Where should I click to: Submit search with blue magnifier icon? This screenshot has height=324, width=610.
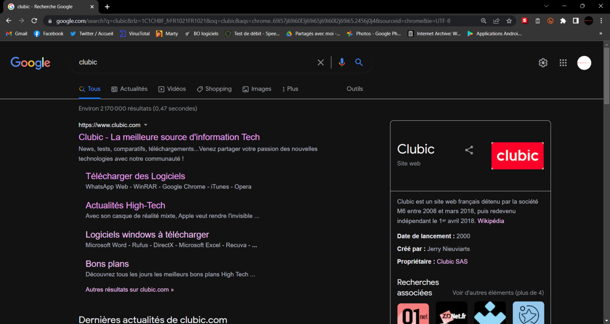[x=359, y=62]
